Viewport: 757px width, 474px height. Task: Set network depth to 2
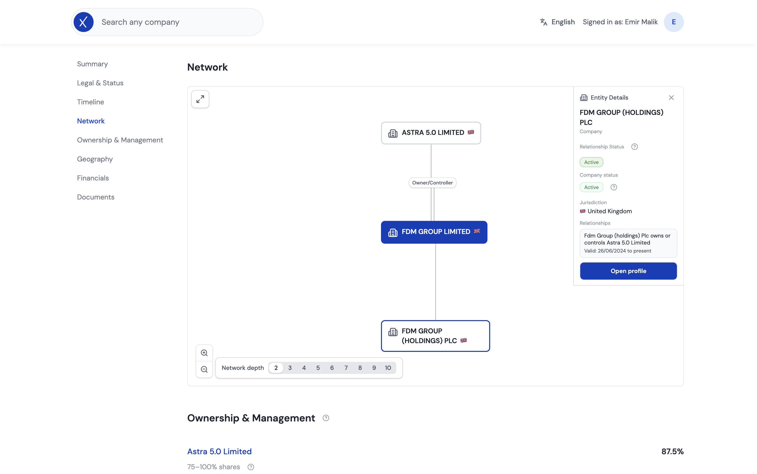(x=276, y=368)
